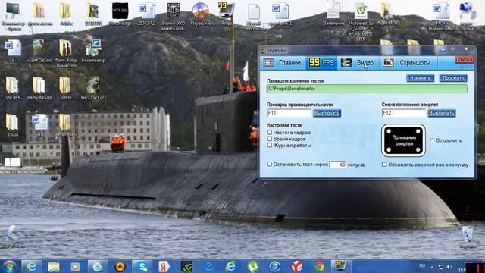
Task: Disable the F11 benchmark hotkey with Выключить
Action: [x=327, y=113]
